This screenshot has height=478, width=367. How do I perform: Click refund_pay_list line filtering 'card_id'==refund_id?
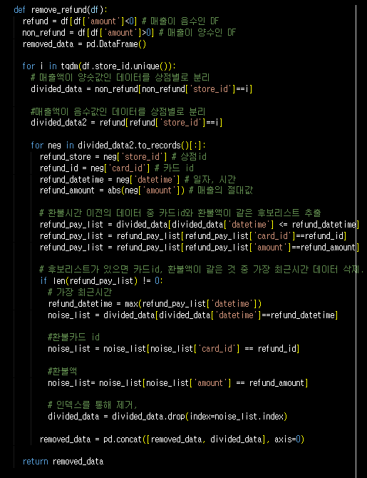click(193, 236)
